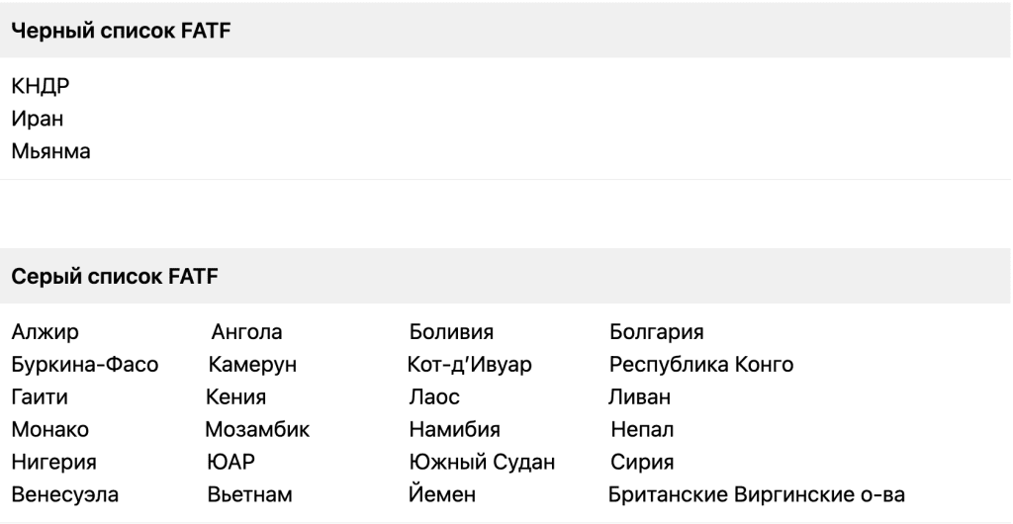Viewport: 1013px width, 524px height.
Task: Click the «Вьетнам» entry
Action: point(249,493)
